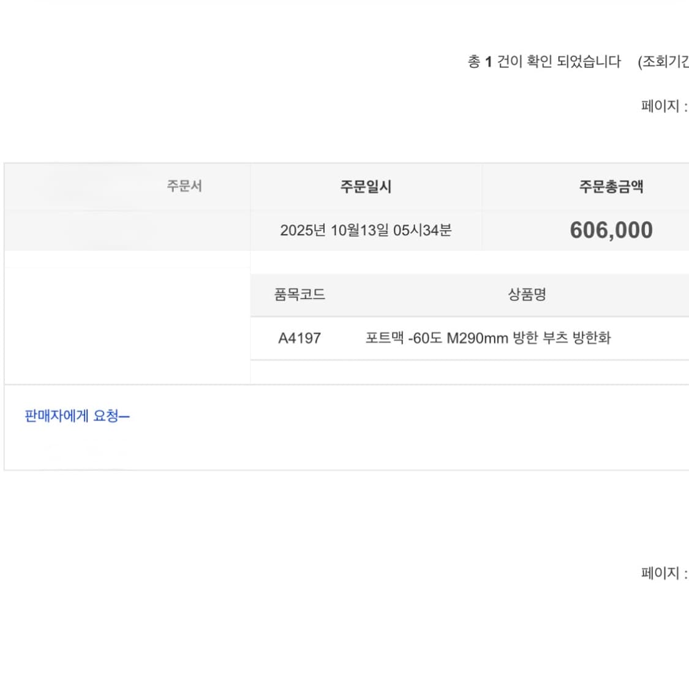This screenshot has height=689, width=689.
Task: Click the 주문일시 column header
Action: click(x=366, y=187)
